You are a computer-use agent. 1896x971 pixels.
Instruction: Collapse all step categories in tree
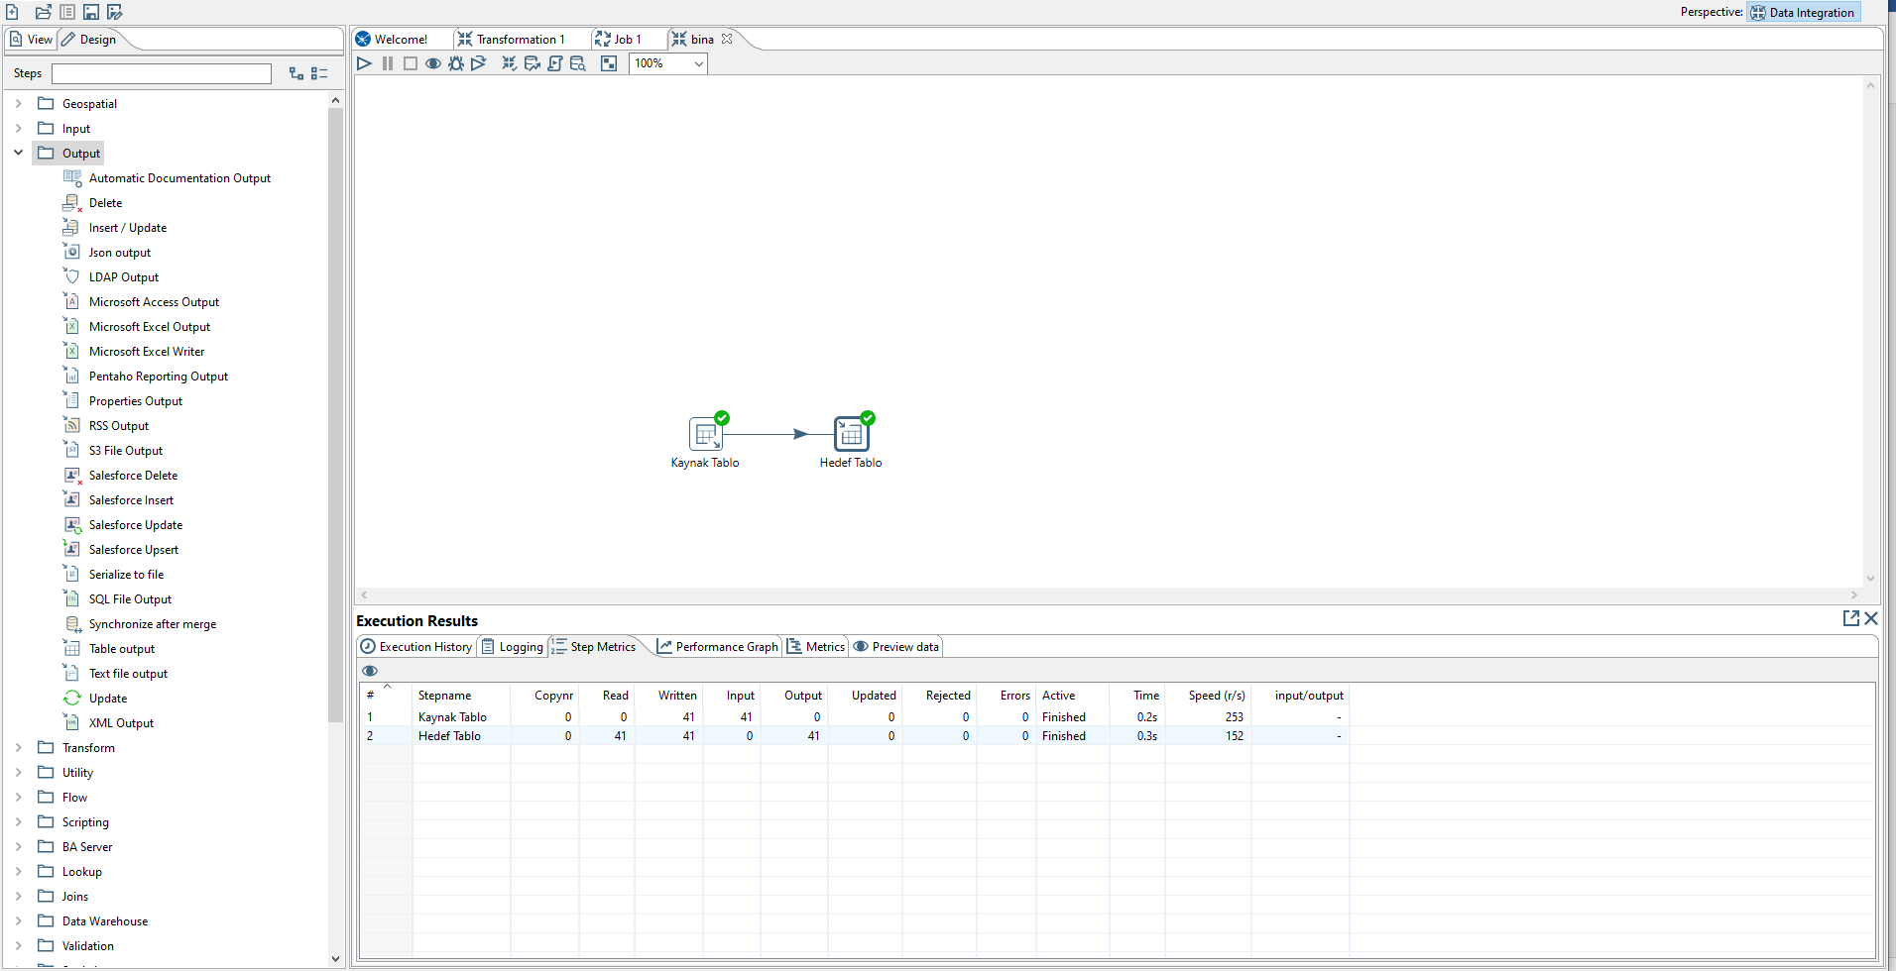(x=319, y=73)
